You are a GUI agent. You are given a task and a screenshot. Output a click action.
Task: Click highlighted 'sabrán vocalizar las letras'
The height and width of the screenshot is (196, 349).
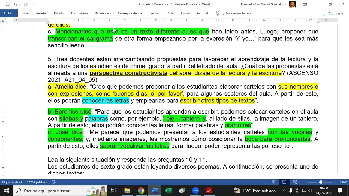point(135,146)
